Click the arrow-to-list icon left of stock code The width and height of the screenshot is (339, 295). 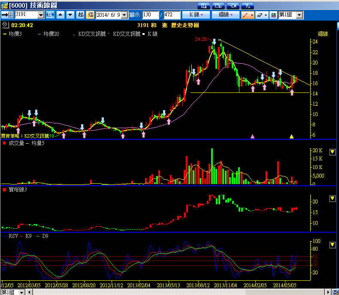8,15
